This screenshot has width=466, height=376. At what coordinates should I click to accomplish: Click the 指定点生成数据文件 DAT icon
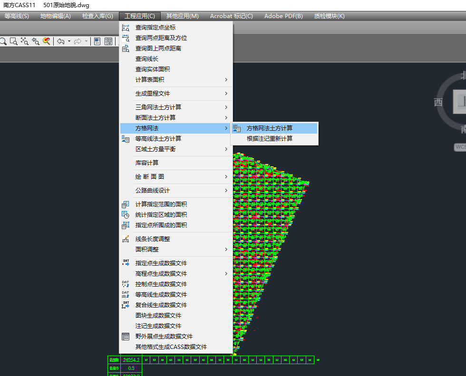pyautogui.click(x=126, y=263)
